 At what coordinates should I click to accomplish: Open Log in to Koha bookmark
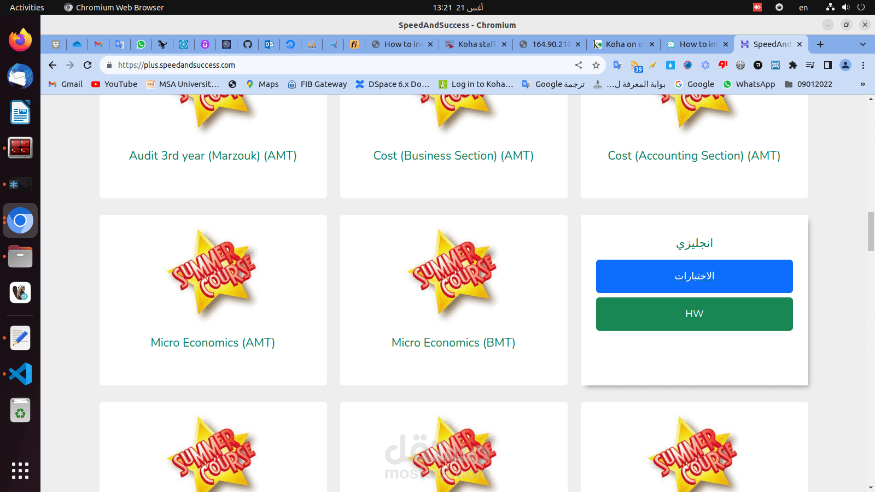coord(476,84)
